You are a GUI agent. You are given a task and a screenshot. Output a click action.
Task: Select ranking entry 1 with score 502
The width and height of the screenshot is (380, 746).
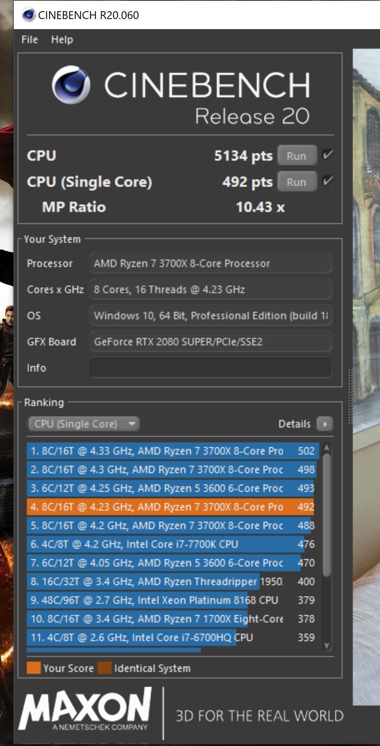[x=173, y=451]
